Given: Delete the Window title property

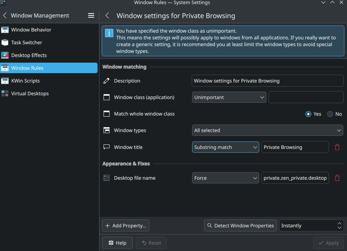Looking at the screenshot, I should pyautogui.click(x=337, y=147).
